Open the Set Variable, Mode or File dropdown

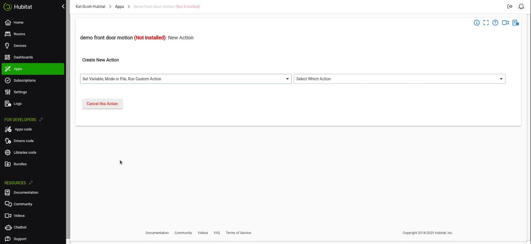(x=186, y=79)
